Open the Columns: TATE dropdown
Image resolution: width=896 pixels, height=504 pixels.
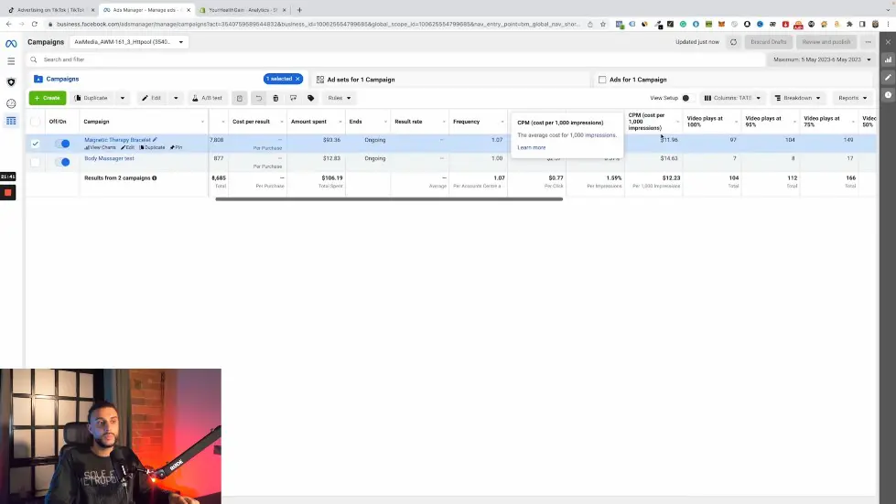coord(732,98)
